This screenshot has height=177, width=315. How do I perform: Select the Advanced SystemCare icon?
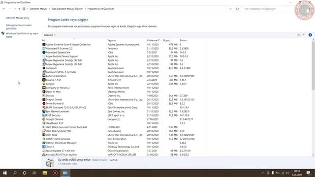click(x=44, y=52)
